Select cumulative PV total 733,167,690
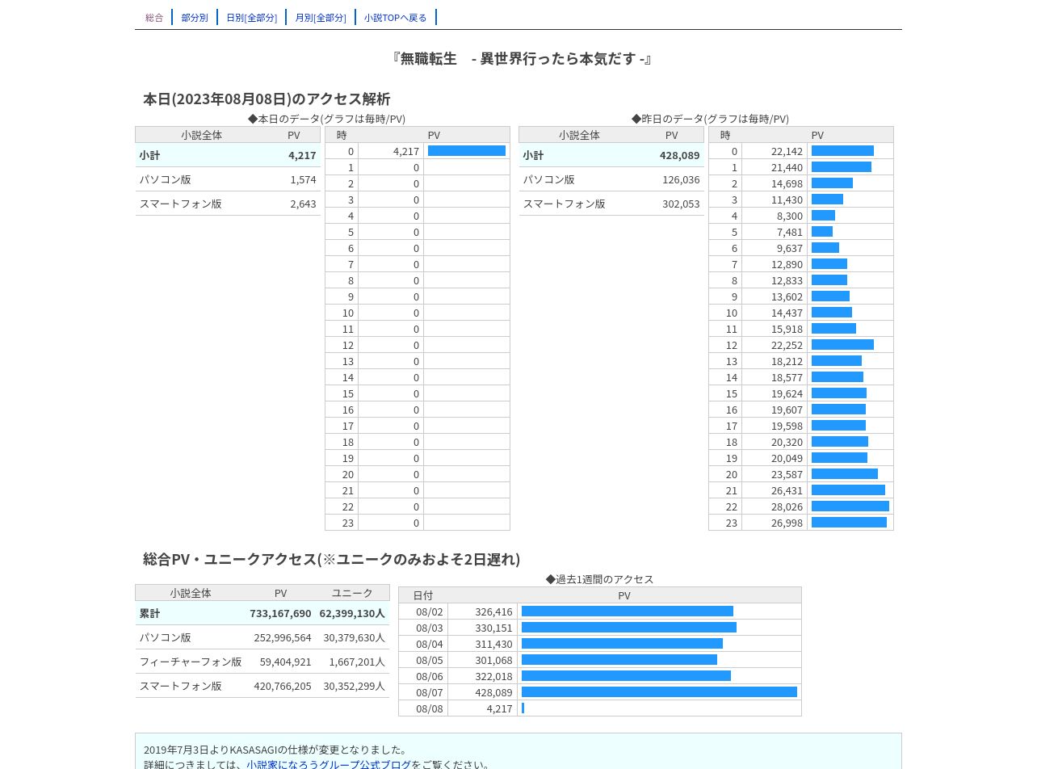Image resolution: width=1037 pixels, height=769 pixels. [x=280, y=613]
